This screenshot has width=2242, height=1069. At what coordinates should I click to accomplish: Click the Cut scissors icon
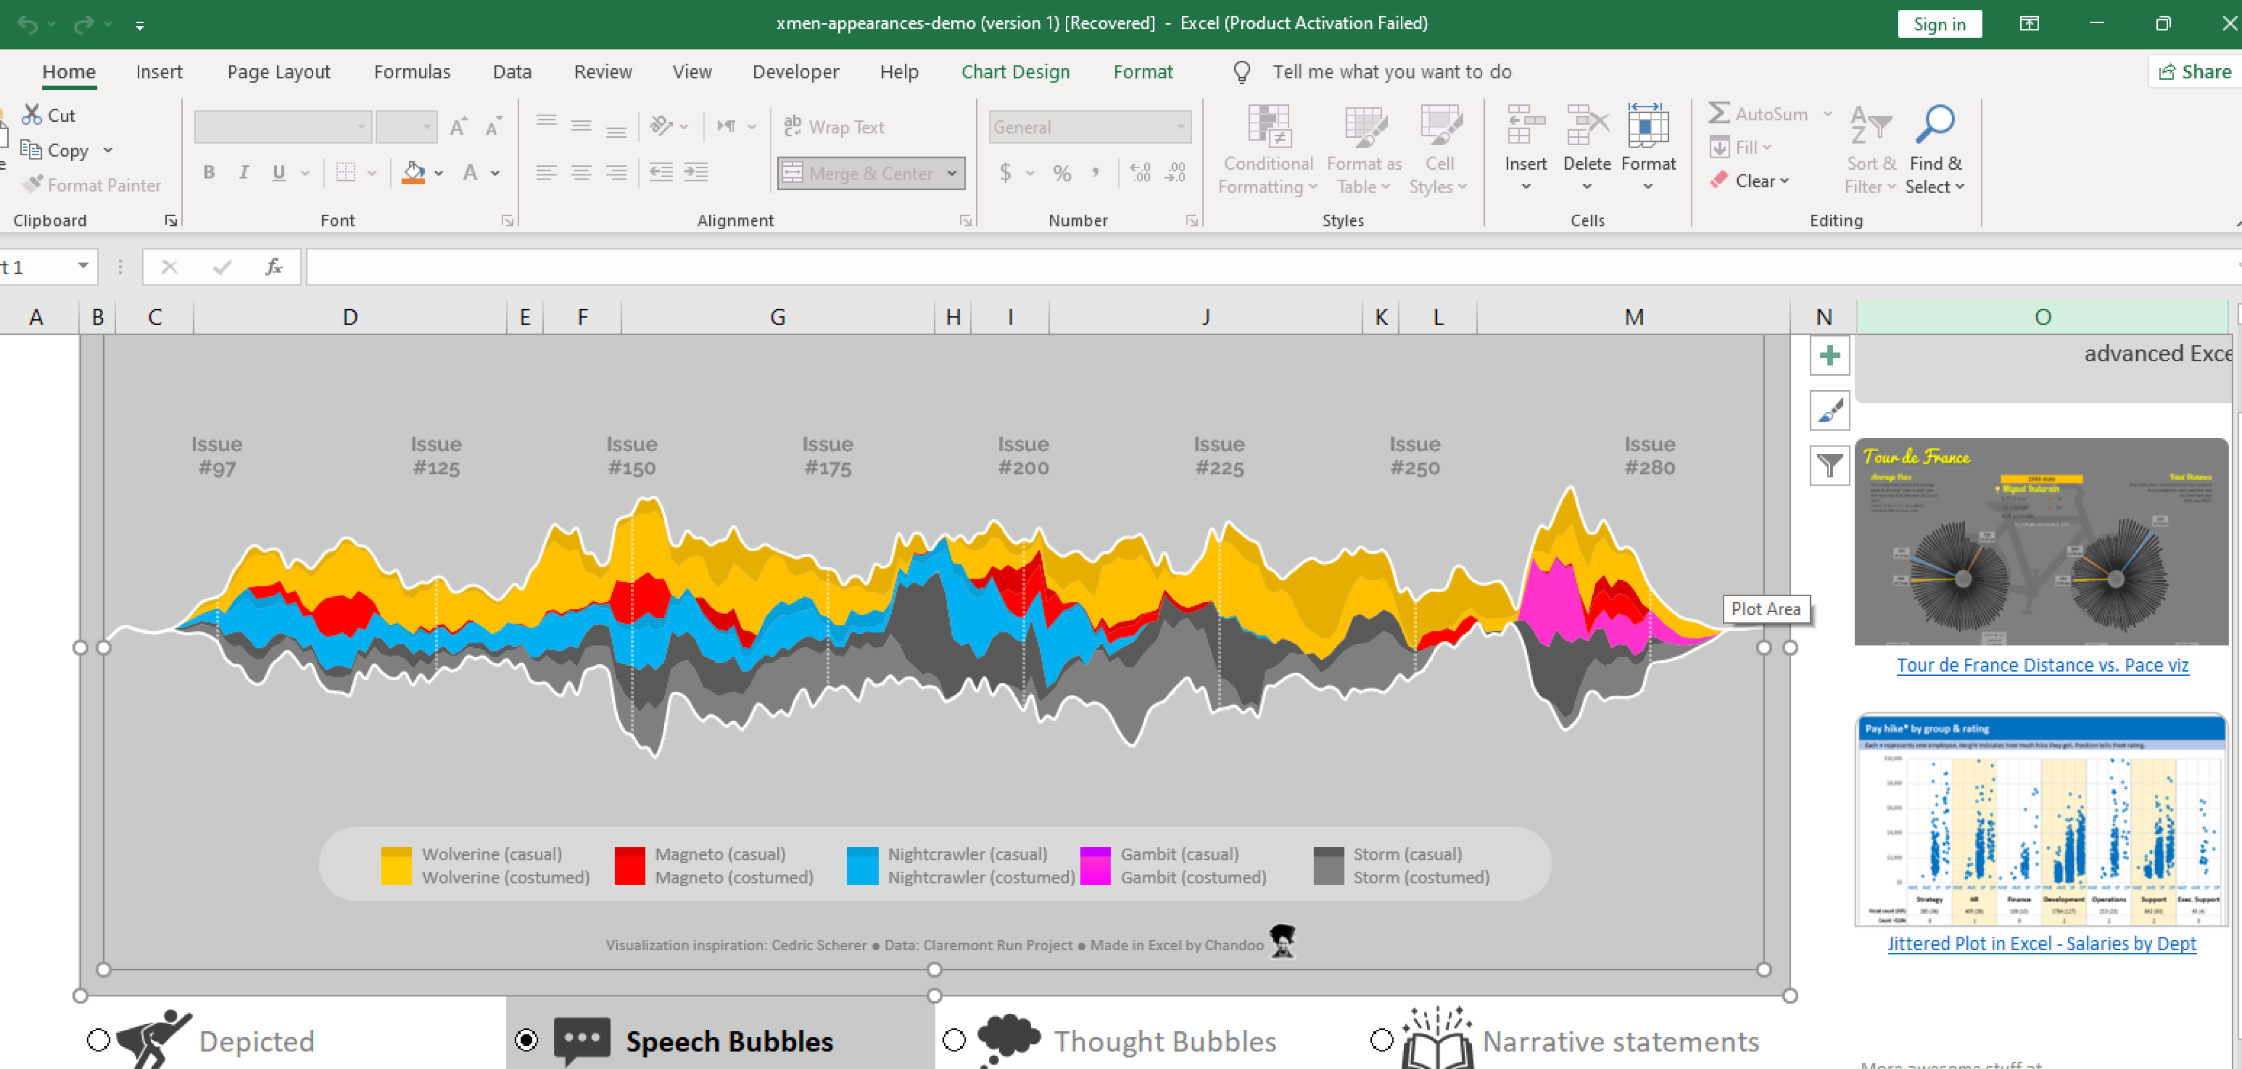coord(32,115)
